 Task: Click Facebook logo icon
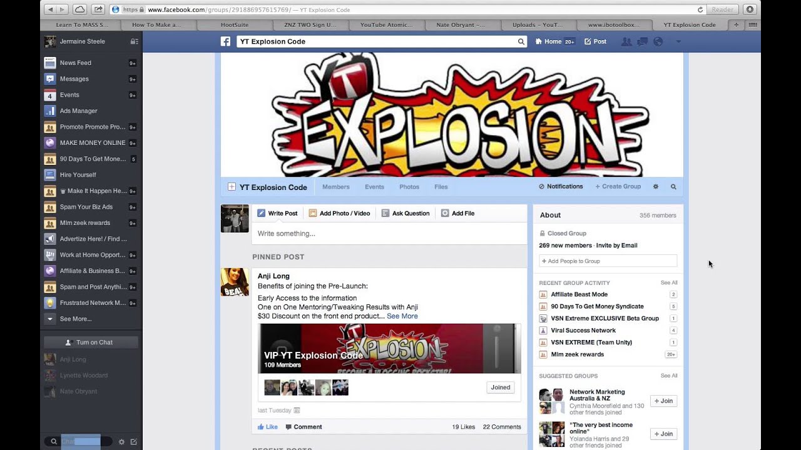click(225, 41)
